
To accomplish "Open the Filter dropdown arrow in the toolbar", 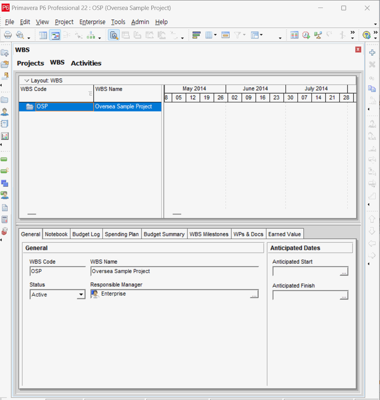I will pyautogui.click(x=244, y=35).
